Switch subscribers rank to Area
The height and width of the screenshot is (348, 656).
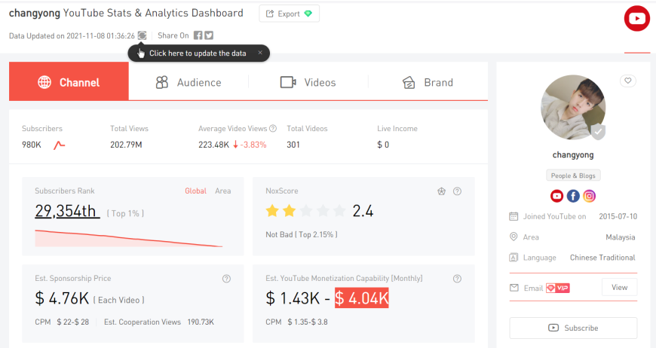tap(223, 191)
